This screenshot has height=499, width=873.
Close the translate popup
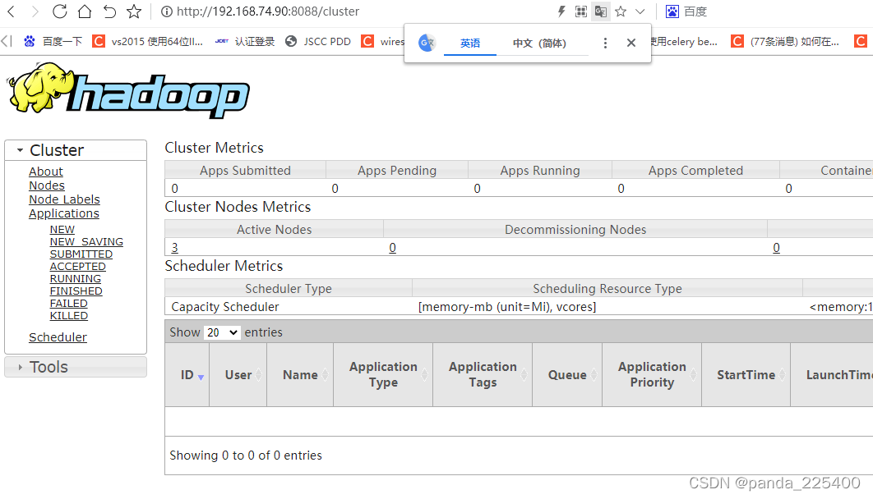630,43
